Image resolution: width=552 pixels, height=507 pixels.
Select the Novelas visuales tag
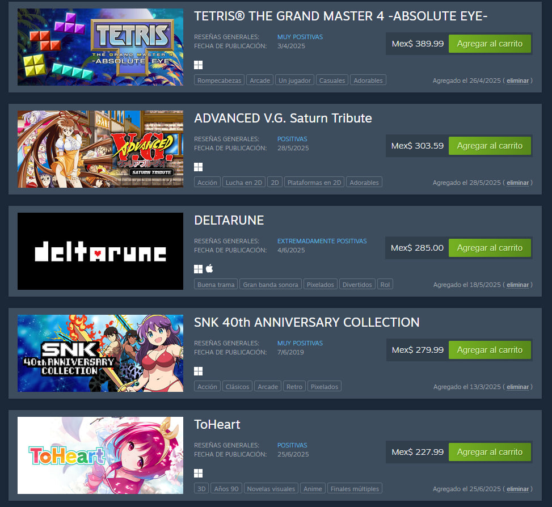[x=271, y=488]
